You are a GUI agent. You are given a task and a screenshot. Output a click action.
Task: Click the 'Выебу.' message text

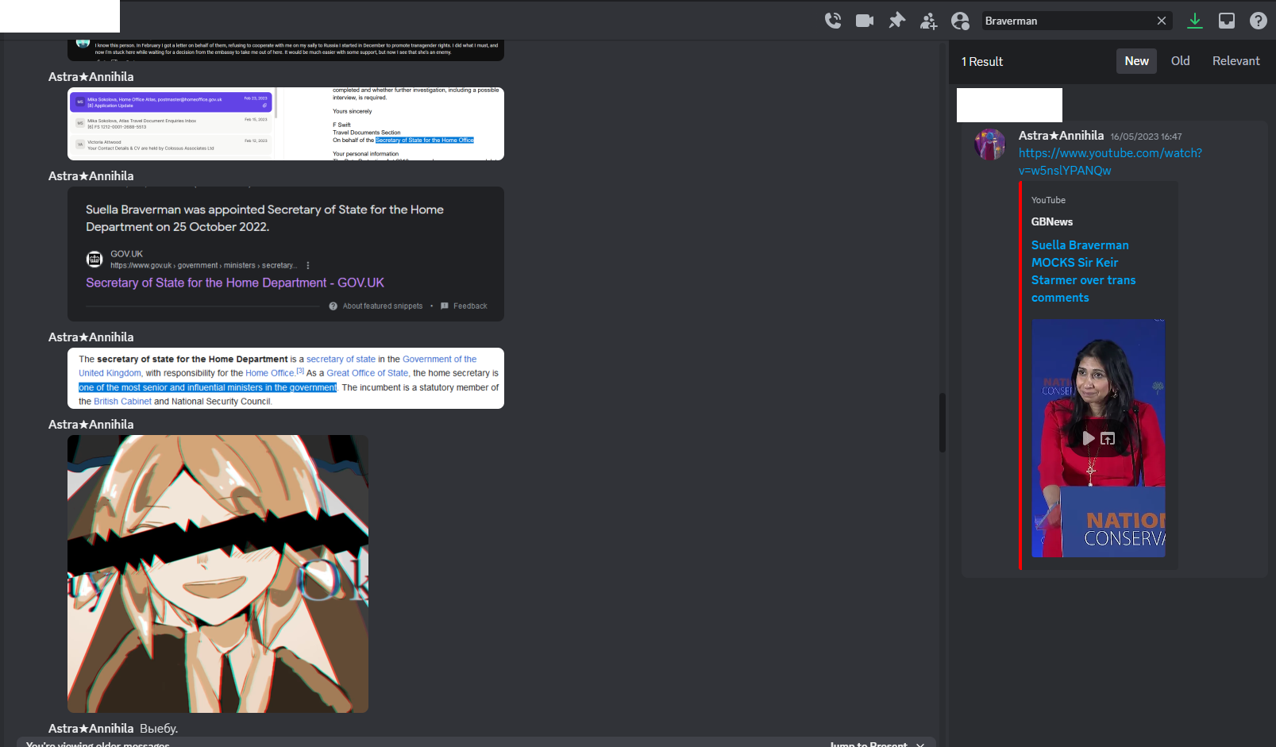tap(159, 729)
